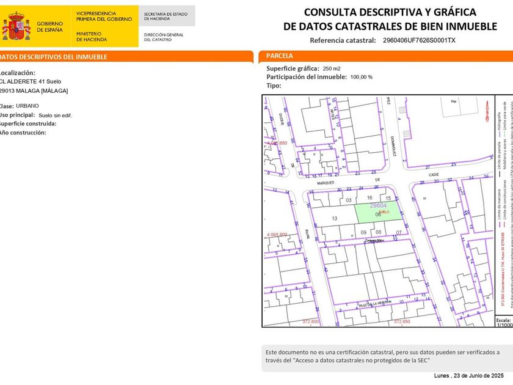Click the red 'SUELO' label in green parcel
This screenshot has width=513, height=385.
pos(384,212)
